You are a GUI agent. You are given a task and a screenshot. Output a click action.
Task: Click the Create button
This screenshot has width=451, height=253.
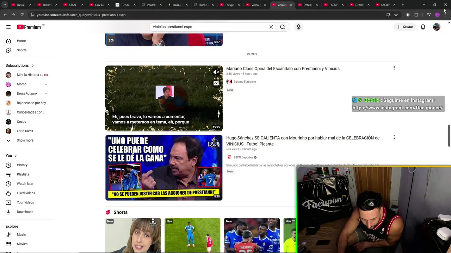coord(404,27)
